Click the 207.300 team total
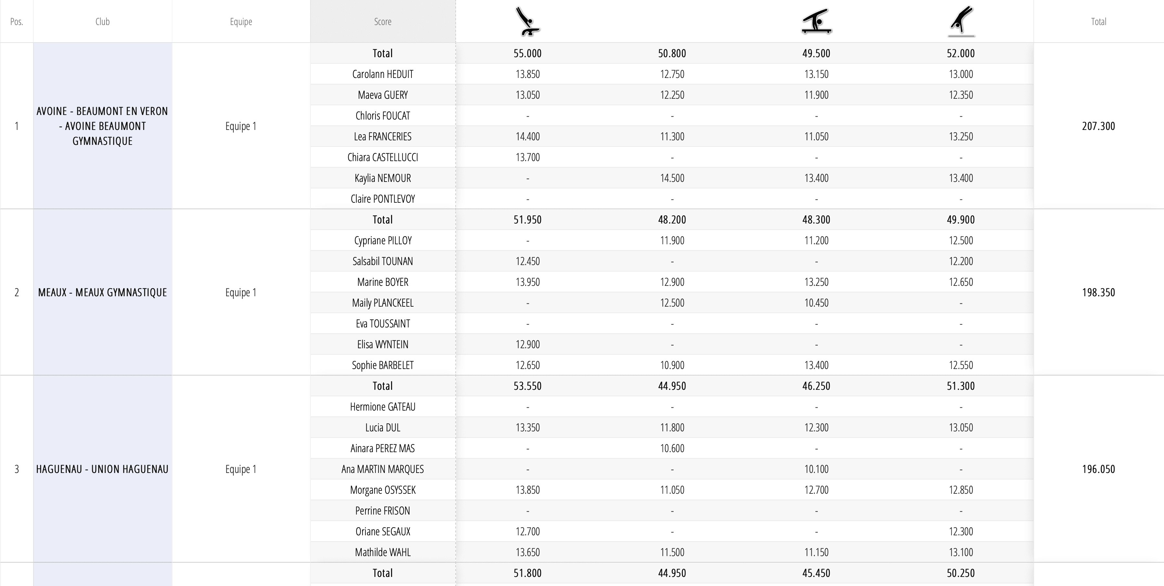This screenshot has height=586, width=1164. click(1098, 126)
